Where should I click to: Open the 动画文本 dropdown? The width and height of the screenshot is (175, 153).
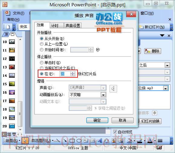[103, 101]
